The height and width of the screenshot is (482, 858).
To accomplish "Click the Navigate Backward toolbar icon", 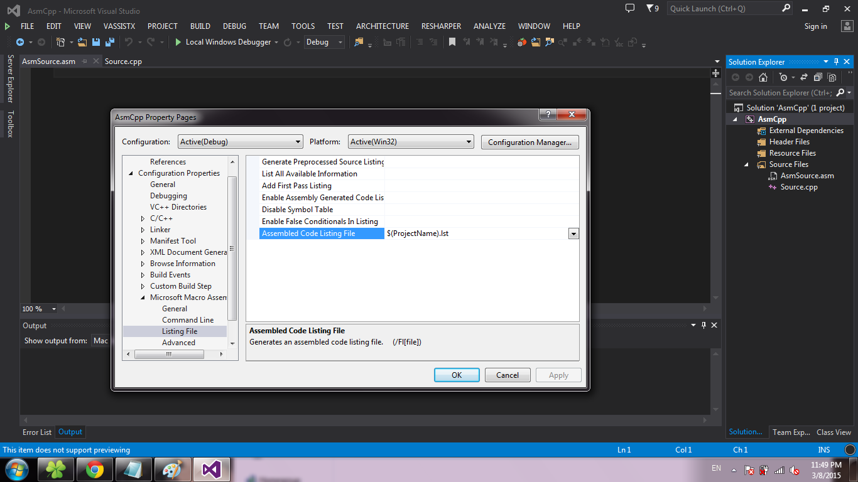I will click(x=20, y=42).
